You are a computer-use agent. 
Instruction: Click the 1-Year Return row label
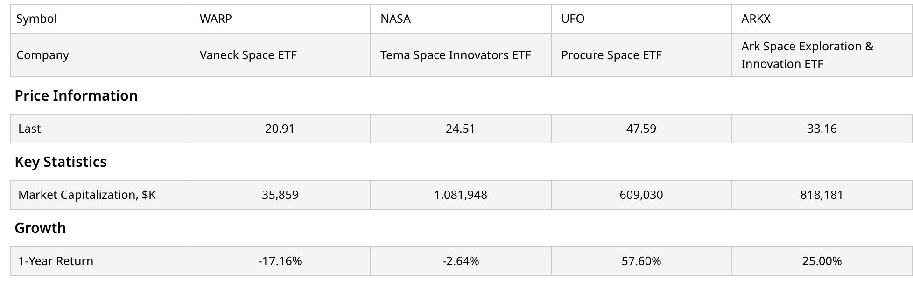[56, 261]
